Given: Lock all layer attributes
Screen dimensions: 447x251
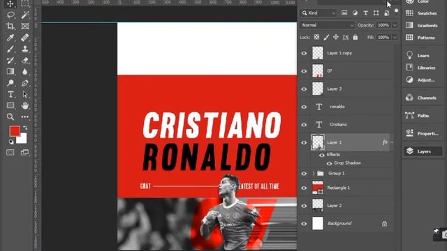Looking at the screenshot, I should coord(356,37).
